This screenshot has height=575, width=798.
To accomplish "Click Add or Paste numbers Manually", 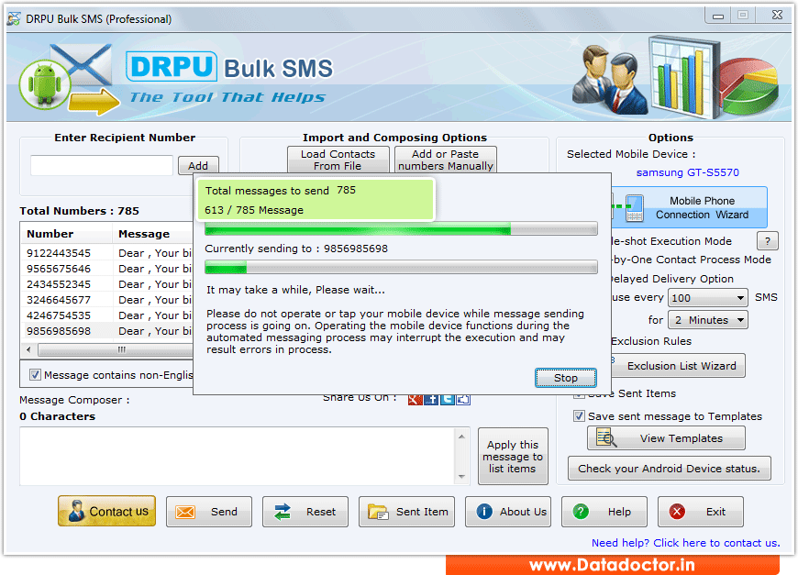I will click(x=445, y=160).
